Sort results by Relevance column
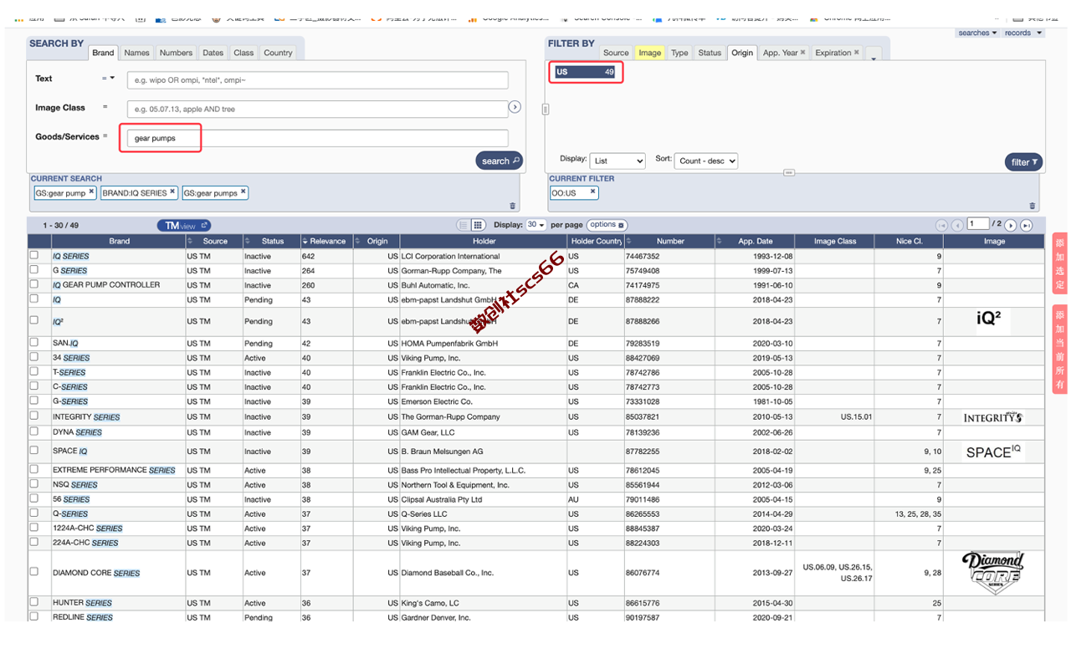The image size is (1071, 669). (x=305, y=241)
